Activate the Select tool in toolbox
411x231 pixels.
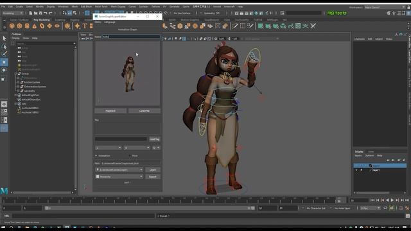coord(4,38)
